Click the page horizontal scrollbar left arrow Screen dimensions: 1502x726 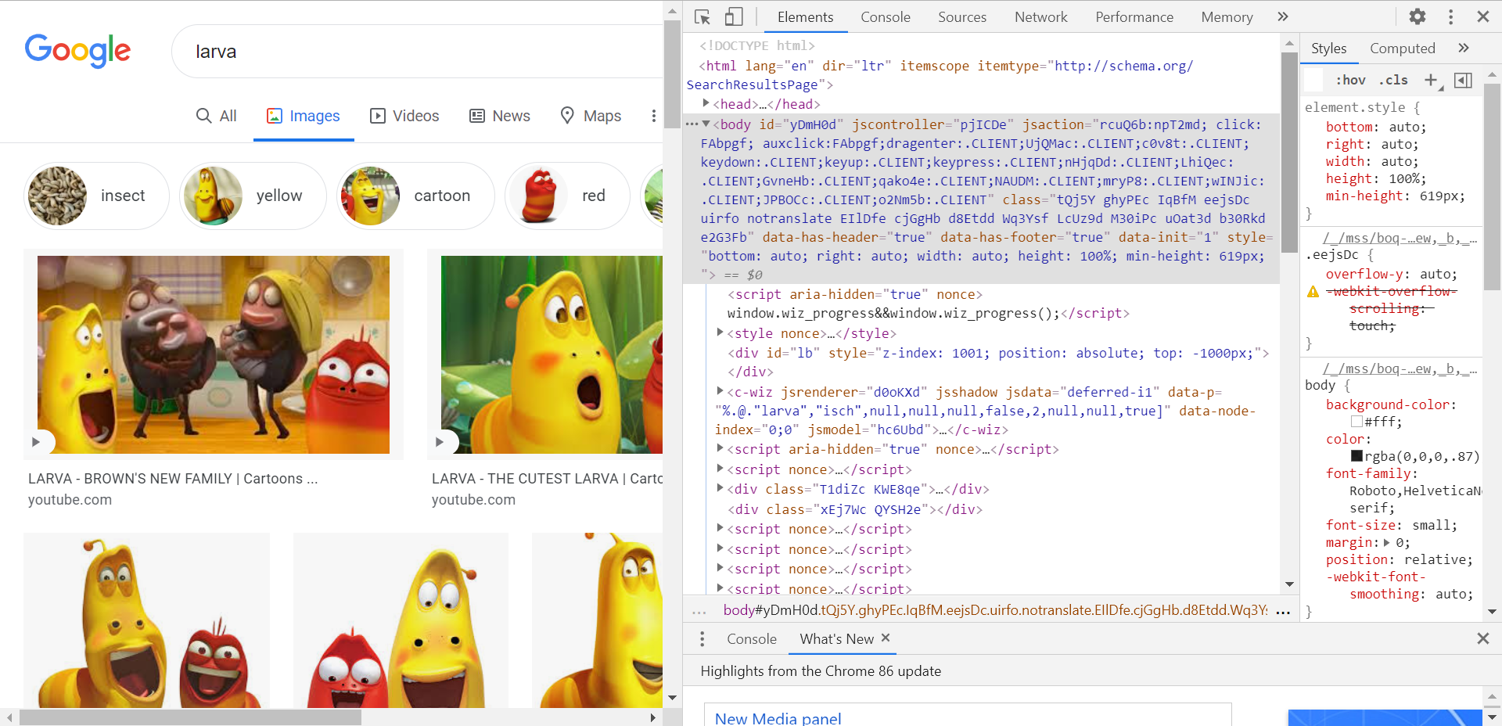pyautogui.click(x=9, y=717)
